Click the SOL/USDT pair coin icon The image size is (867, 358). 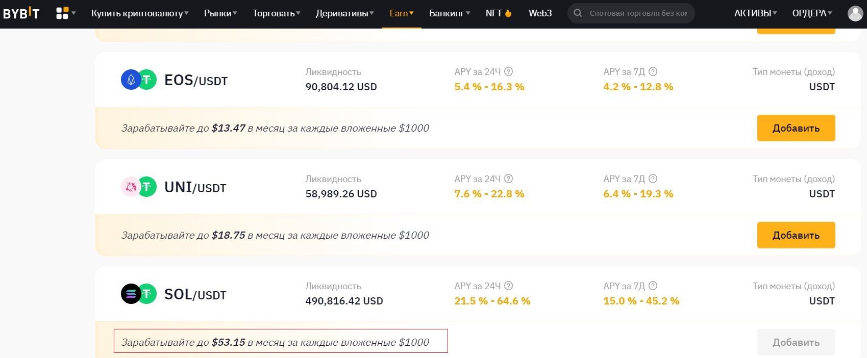click(138, 294)
